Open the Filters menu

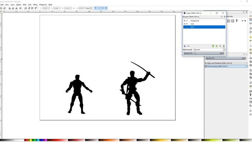(35, 5)
